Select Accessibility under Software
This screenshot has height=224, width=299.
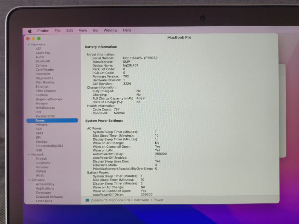45,184
